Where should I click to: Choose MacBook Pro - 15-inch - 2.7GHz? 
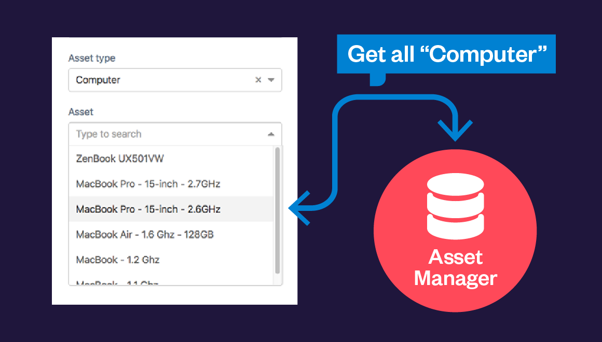click(x=171, y=183)
